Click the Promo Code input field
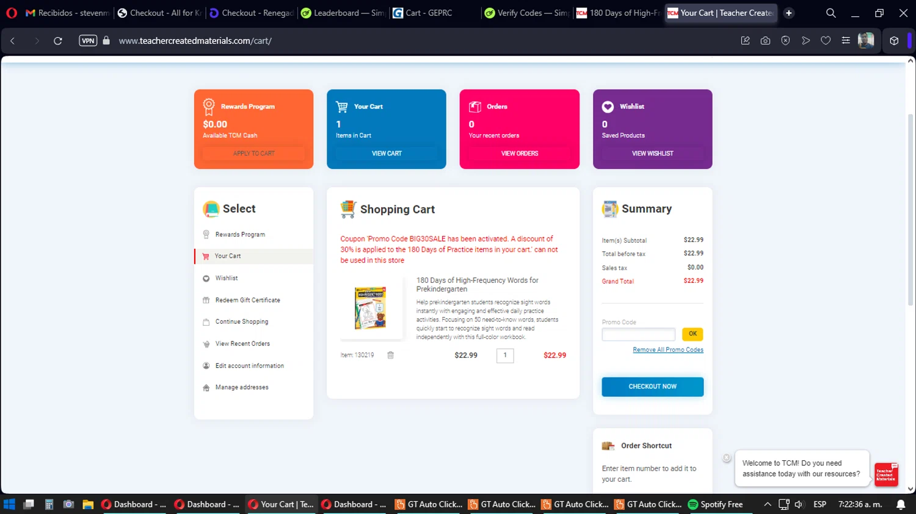The height and width of the screenshot is (514, 916). pyautogui.click(x=639, y=334)
